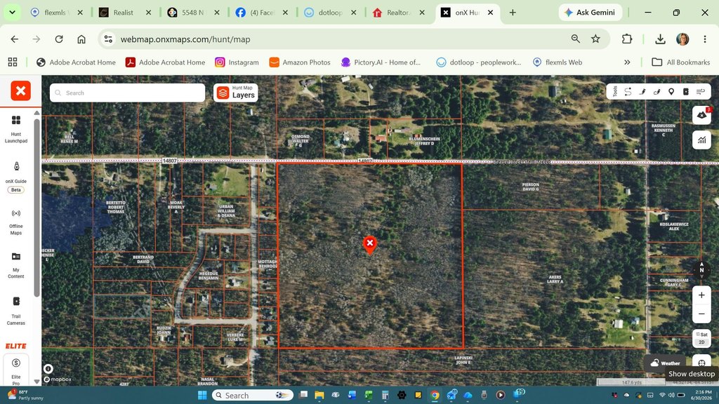
Task: Click the ELITE label in sidebar
Action: pos(16,346)
